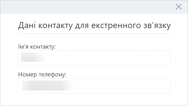This screenshot has width=188, height=106.
Task: Close the emergency contact dialog
Action: [178, 7]
